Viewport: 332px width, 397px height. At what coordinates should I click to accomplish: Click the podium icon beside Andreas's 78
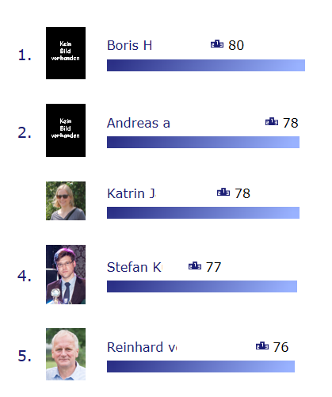(x=272, y=122)
